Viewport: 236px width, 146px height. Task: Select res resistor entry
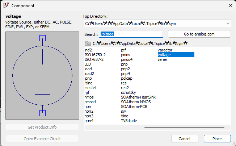pos(124,83)
